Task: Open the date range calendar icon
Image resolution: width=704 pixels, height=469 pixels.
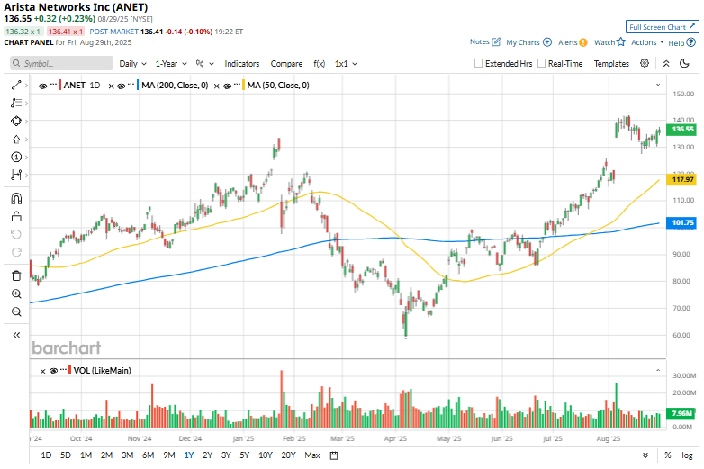Action: pos(334,455)
